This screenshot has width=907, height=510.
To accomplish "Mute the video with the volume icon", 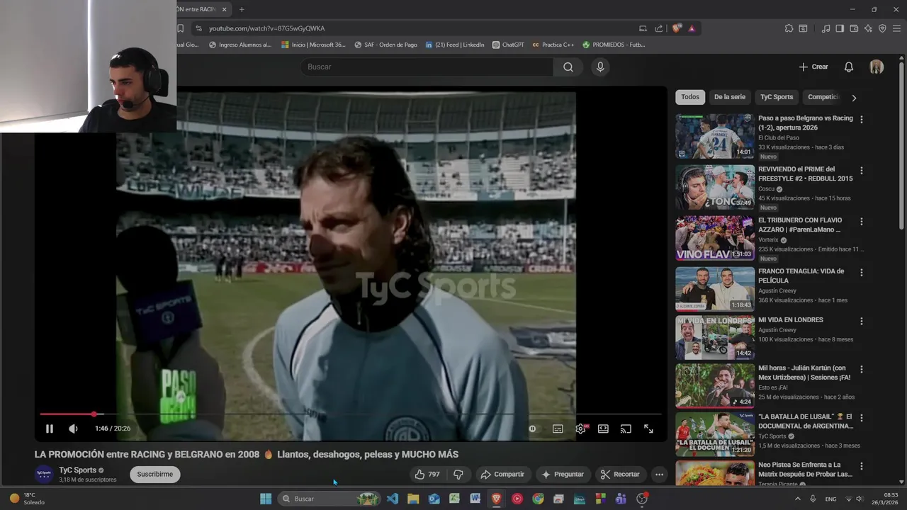I will (73, 429).
